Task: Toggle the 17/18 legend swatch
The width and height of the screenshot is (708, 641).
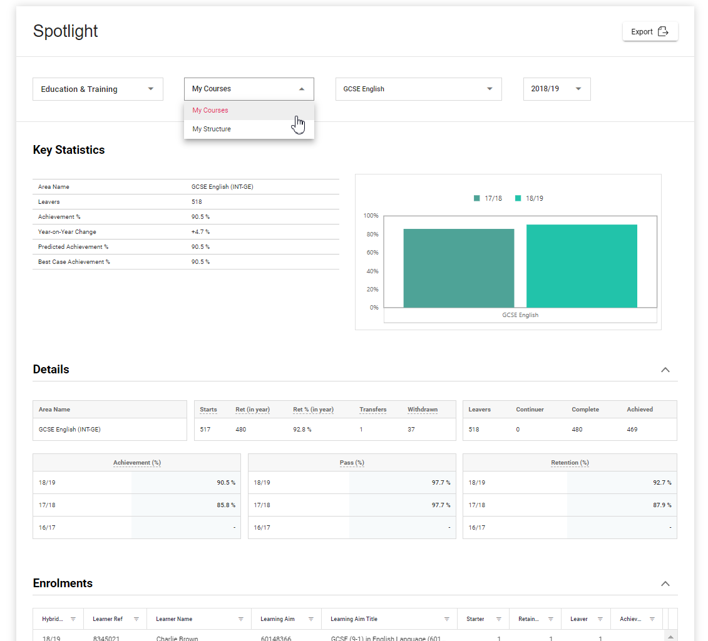Action: pyautogui.click(x=477, y=198)
